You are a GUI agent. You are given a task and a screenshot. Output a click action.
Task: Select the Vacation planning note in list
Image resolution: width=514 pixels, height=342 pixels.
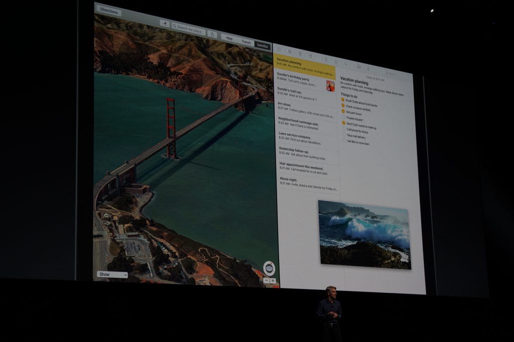click(x=305, y=67)
